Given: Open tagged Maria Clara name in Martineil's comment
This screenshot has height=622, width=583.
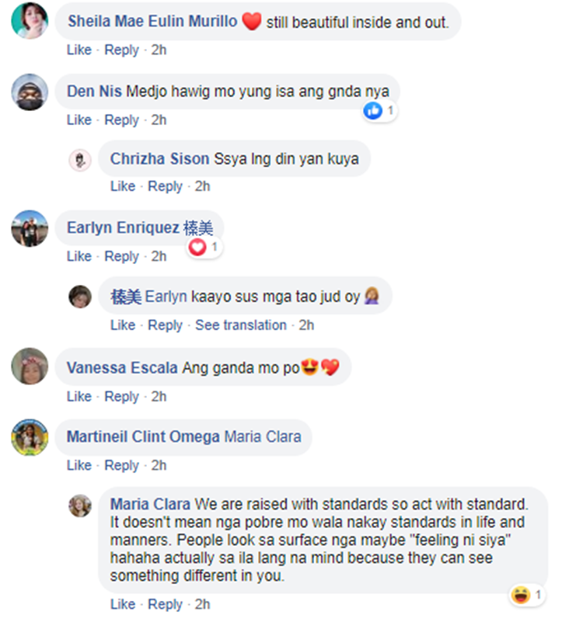Looking at the screenshot, I should coord(263,436).
